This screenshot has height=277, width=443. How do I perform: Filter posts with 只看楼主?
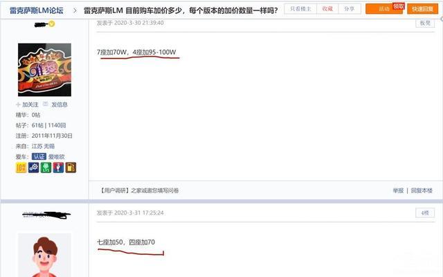click(300, 9)
